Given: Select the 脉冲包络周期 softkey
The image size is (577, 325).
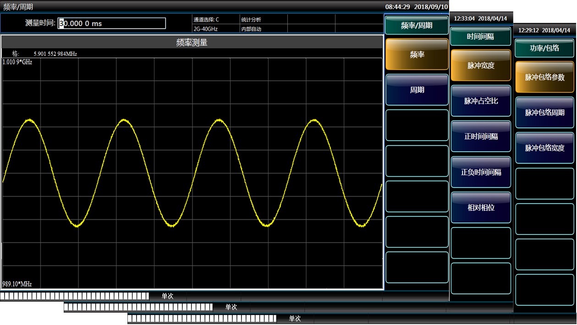Looking at the screenshot, I should pos(544,113).
